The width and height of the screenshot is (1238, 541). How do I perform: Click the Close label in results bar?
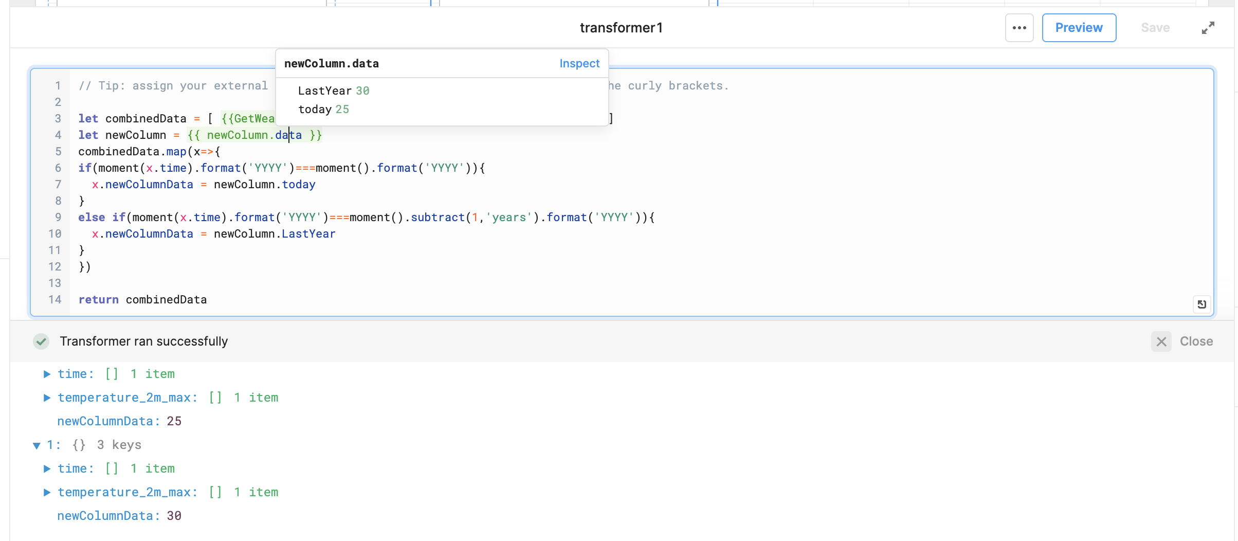click(x=1196, y=341)
